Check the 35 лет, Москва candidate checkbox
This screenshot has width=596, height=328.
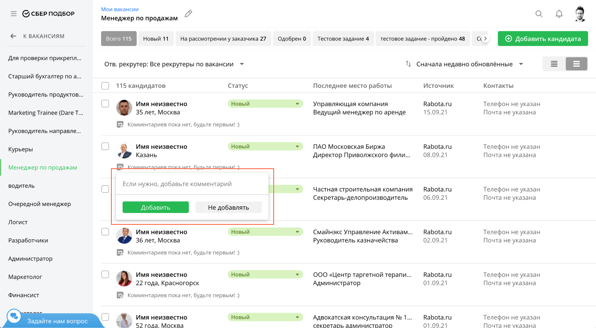click(x=105, y=104)
